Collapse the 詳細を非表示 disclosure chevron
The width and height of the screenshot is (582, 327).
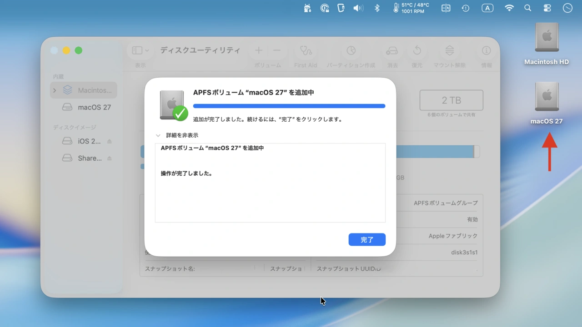click(x=158, y=135)
